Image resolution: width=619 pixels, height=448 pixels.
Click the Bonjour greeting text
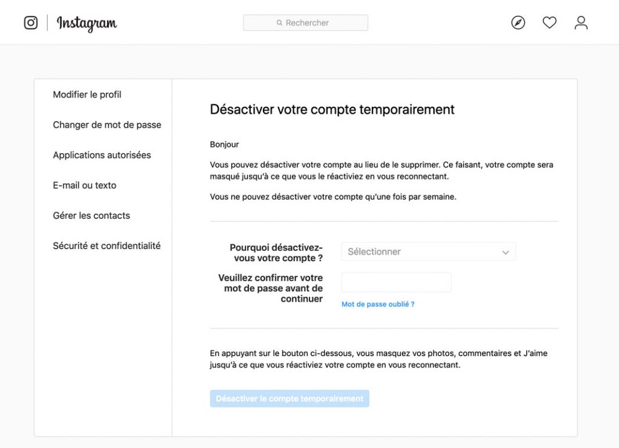point(224,144)
